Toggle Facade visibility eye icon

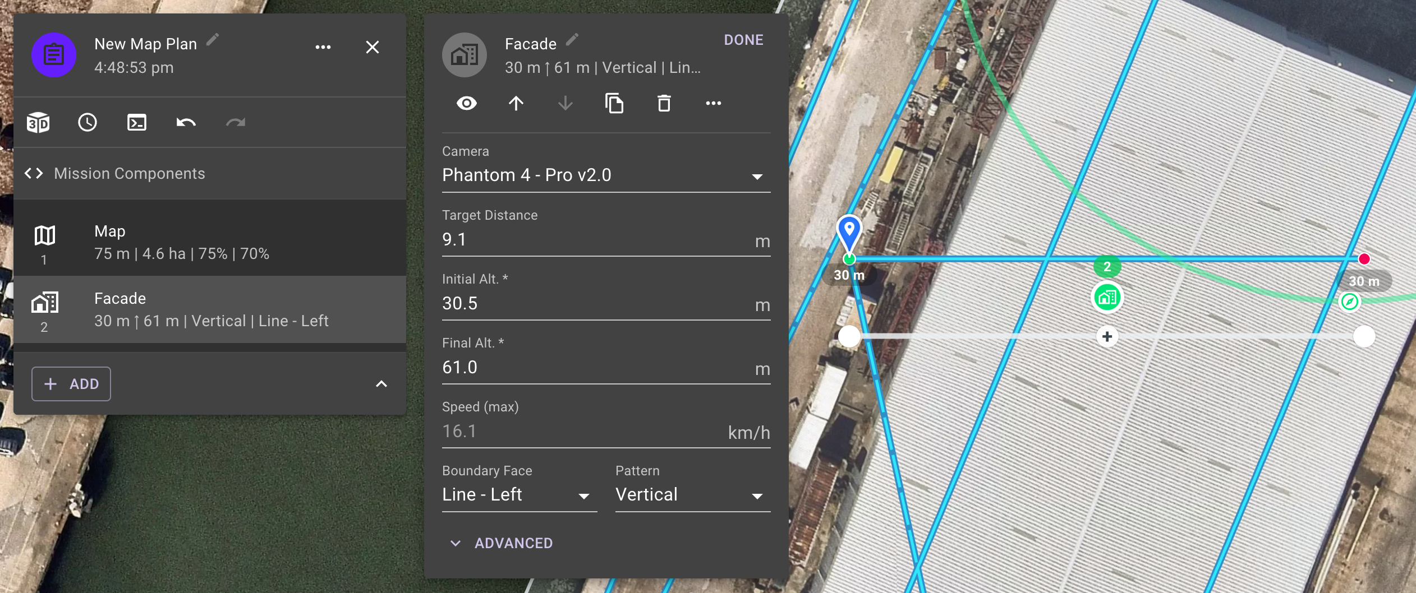click(x=467, y=103)
